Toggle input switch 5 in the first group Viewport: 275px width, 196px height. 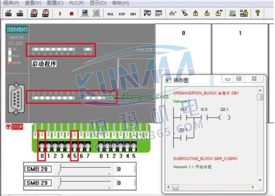(75, 146)
